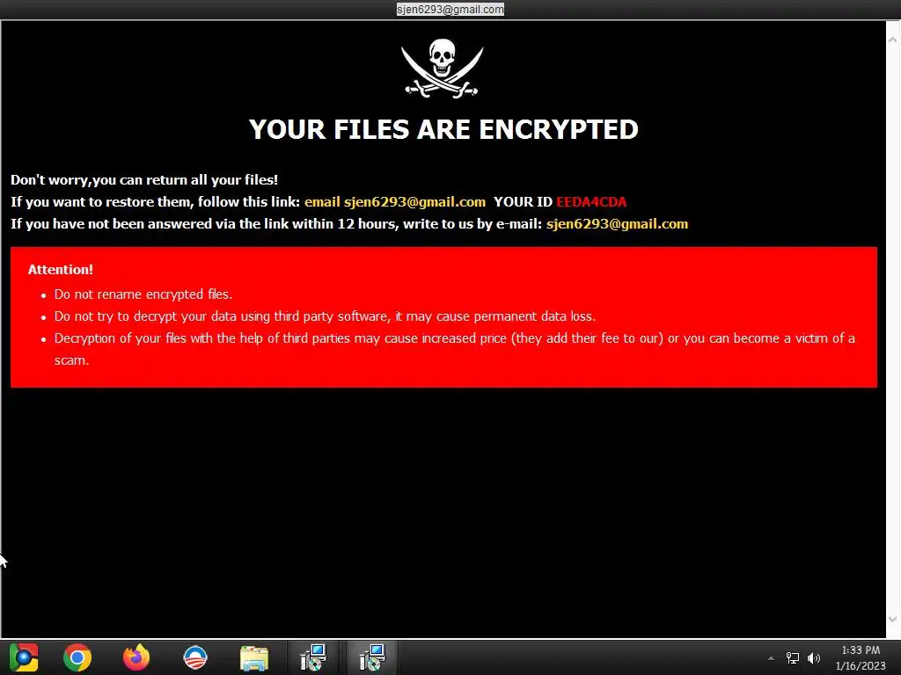Image resolution: width=901 pixels, height=675 pixels.
Task: Click the scrollbar up arrow
Action: click(x=892, y=40)
